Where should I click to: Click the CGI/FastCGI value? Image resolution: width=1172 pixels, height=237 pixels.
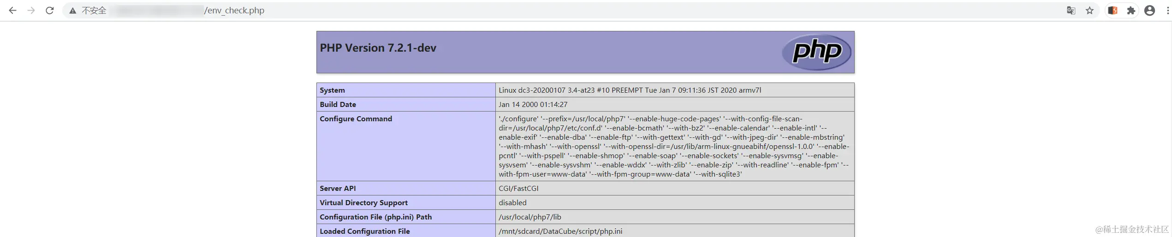point(518,189)
